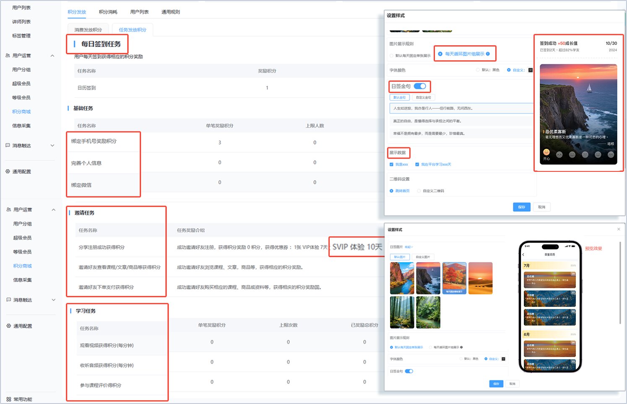This screenshot has height=404, width=627.
Task: Open font color dropdown in red-outlined preview dialog
Action: 531,70
